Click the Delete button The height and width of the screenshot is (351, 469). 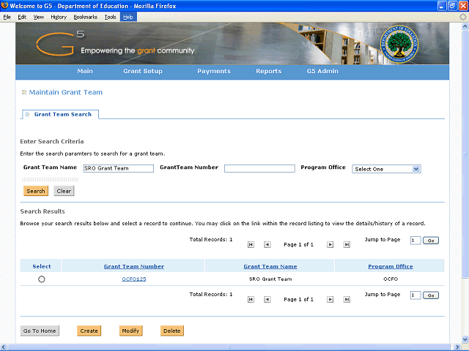click(171, 331)
